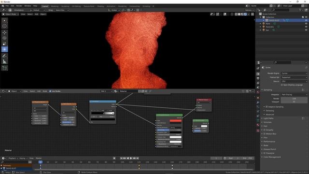Click the Blender logo menu icon
Screen dimensions: 309x174
pos(3,6)
